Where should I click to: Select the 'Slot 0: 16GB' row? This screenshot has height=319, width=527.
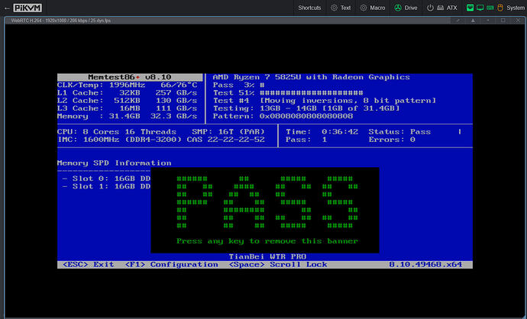point(106,179)
